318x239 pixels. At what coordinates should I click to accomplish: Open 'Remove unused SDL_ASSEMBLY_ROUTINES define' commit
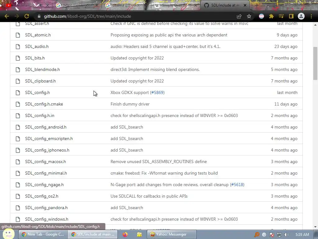[x=159, y=162]
